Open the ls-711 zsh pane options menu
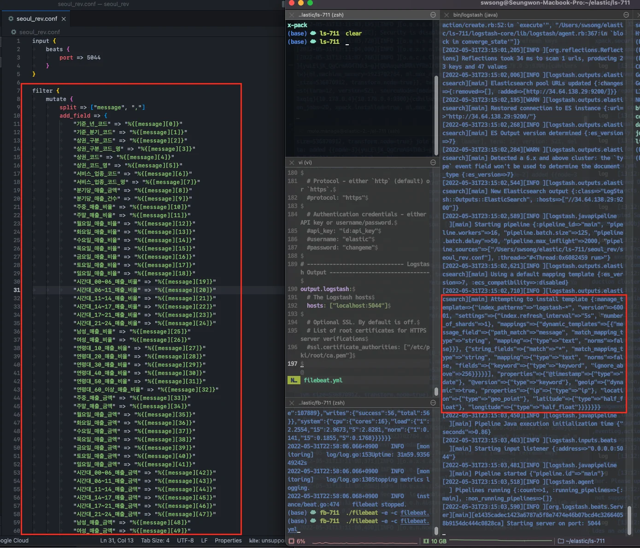This screenshot has width=640, height=548. point(433,15)
